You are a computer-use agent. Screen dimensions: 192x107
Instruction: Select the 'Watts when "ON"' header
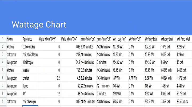pyautogui.click(x=69, y=39)
